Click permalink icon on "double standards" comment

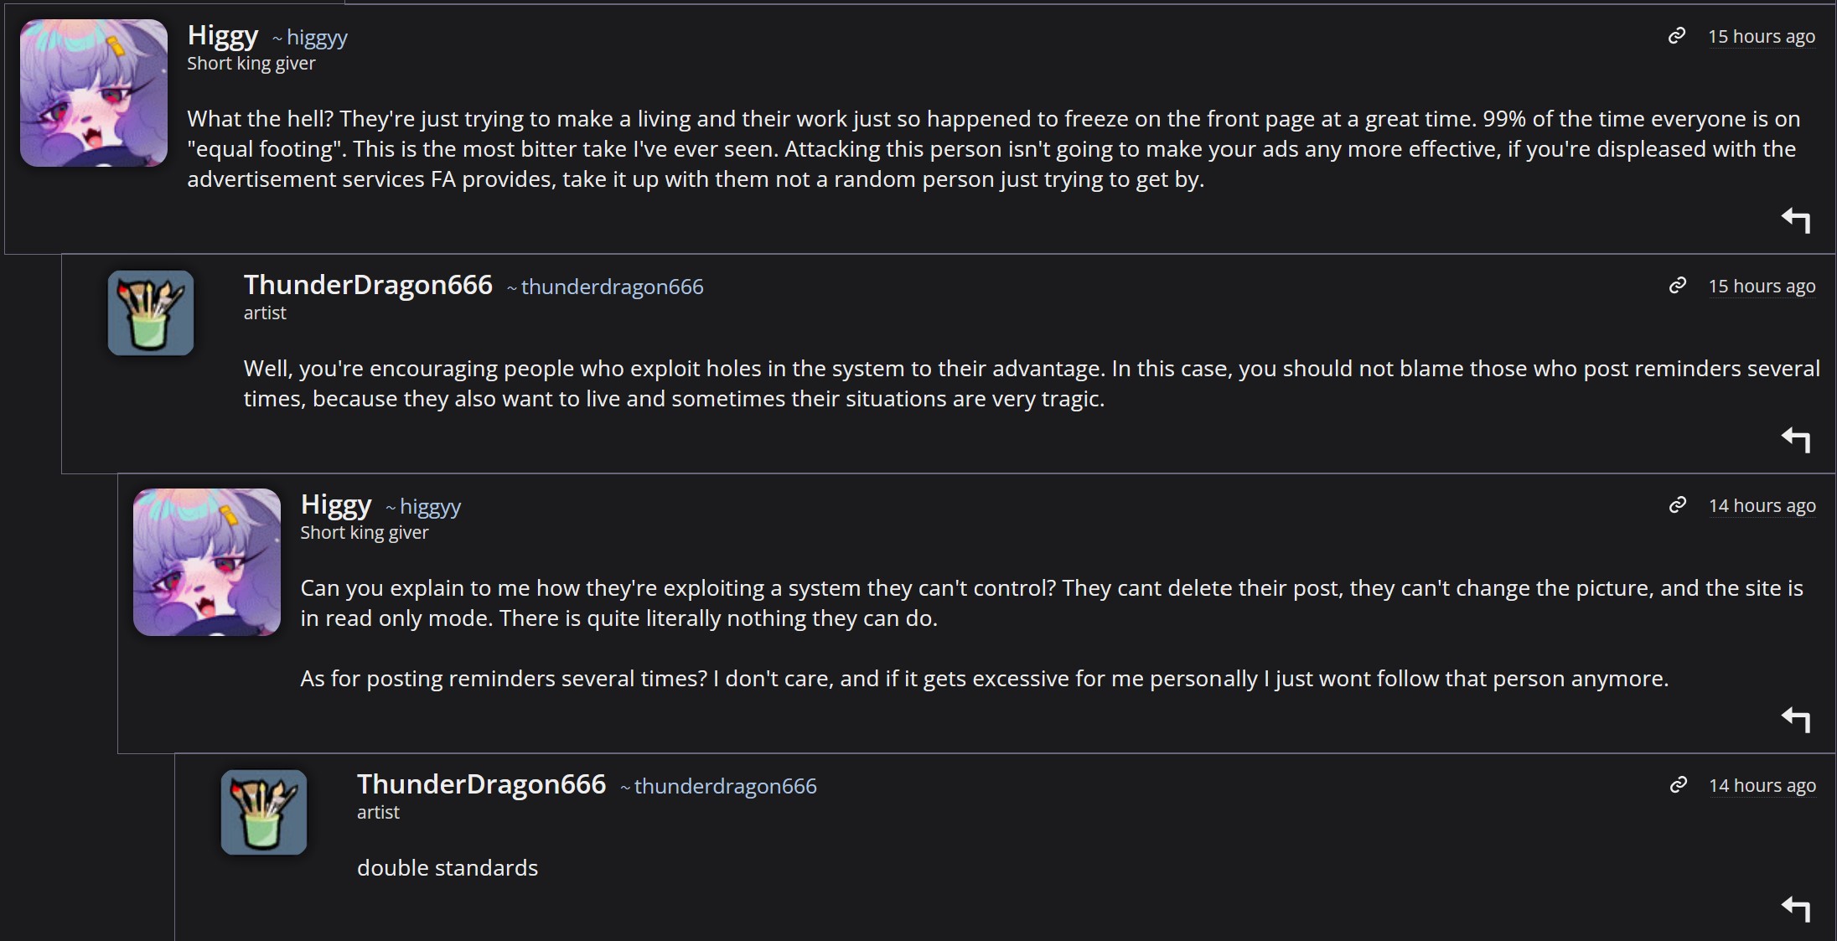[x=1678, y=785]
